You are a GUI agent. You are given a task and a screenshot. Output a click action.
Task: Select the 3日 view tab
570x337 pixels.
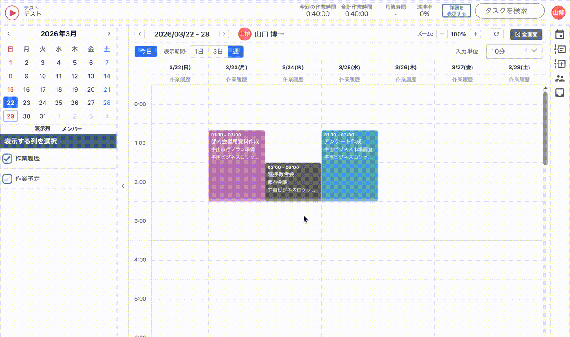coord(218,51)
